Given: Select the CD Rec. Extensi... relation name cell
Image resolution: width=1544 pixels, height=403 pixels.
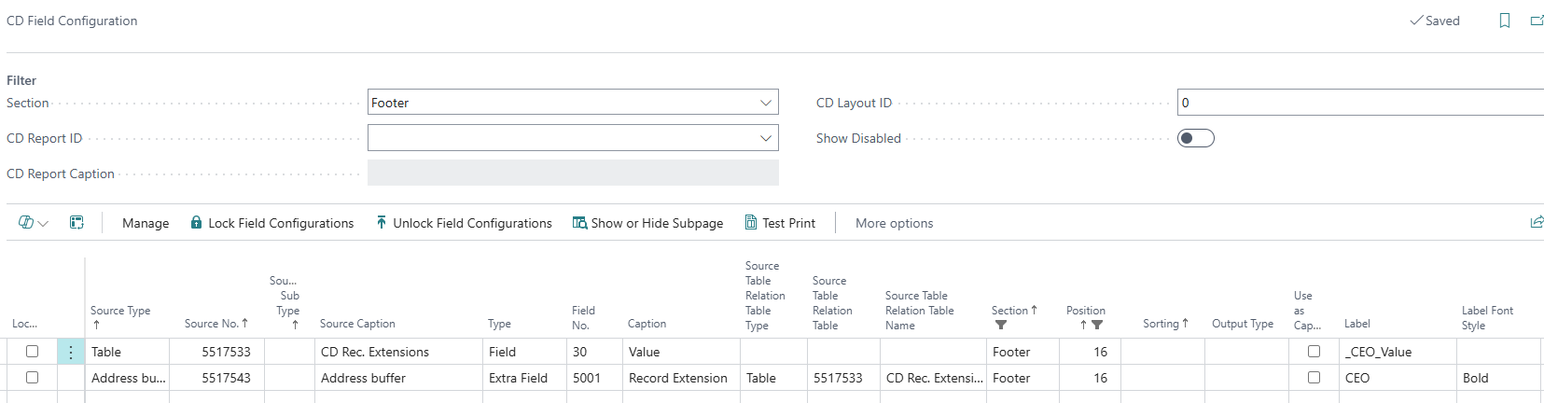Looking at the screenshot, I should point(934,378).
